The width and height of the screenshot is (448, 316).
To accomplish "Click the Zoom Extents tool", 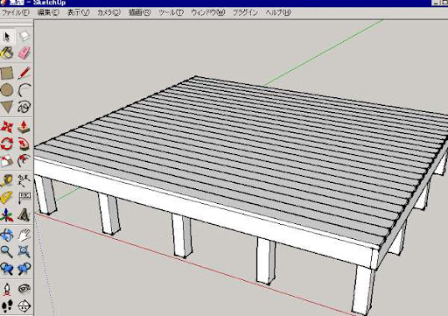I will click(x=24, y=251).
